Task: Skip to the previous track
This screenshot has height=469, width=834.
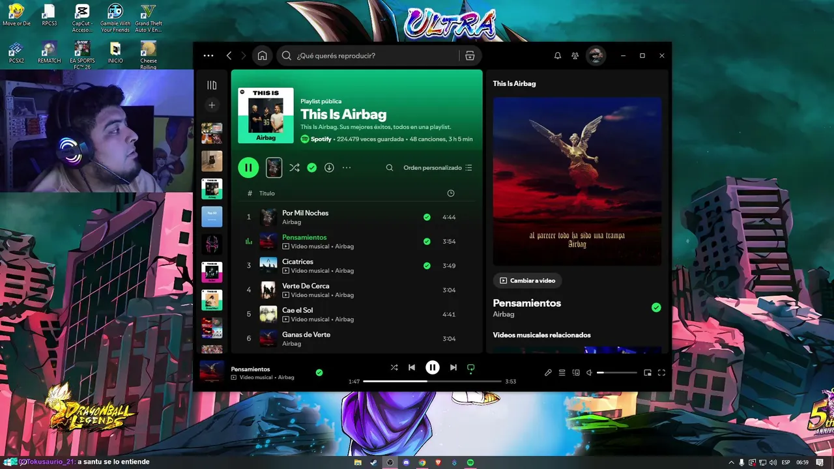Action: 412,367
